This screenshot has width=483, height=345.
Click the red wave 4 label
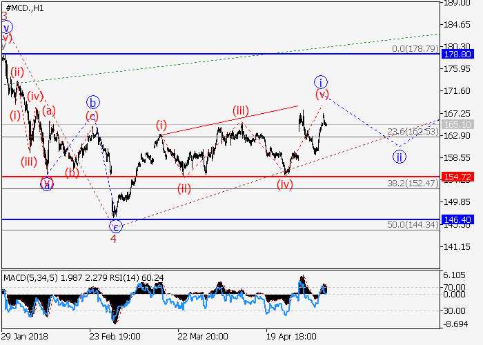coord(114,239)
